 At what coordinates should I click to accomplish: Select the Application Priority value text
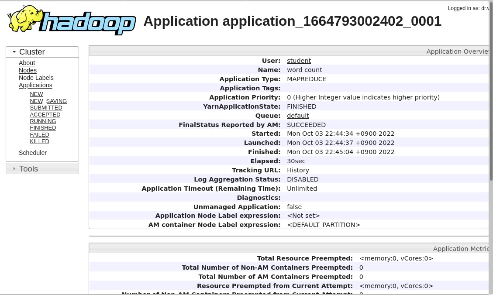[363, 97]
